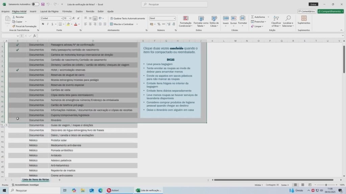Switch to the Layout da Página tab
This screenshot has height=194, width=346.
coord(49,11)
